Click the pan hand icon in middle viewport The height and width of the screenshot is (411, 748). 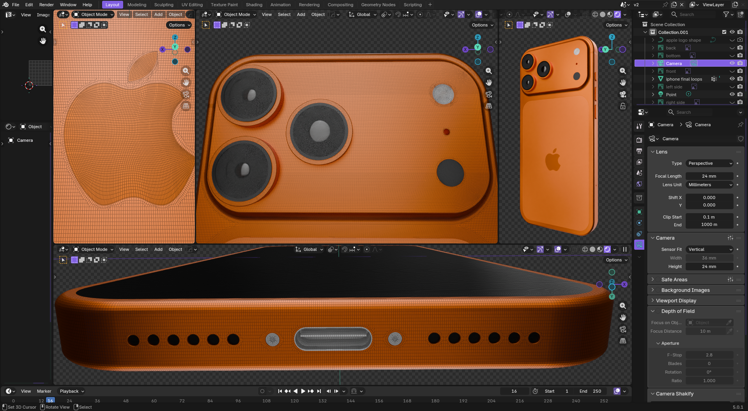coord(489,83)
